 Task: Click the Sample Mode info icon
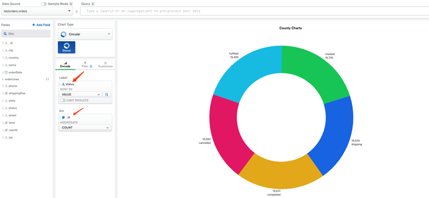point(71,4)
